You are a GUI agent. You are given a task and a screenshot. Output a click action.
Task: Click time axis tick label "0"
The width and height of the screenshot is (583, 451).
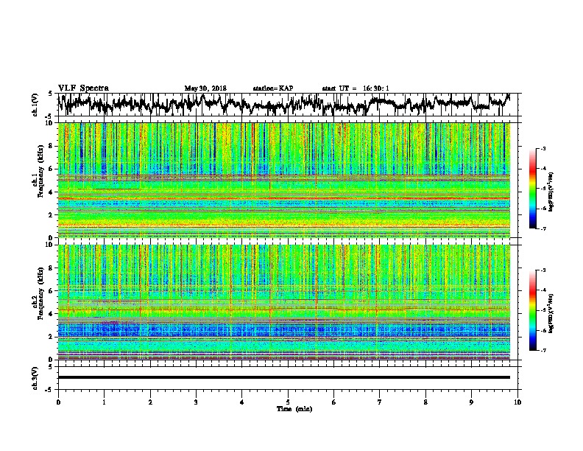[58, 402]
